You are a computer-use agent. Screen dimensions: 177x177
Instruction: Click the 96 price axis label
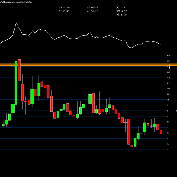168,100
